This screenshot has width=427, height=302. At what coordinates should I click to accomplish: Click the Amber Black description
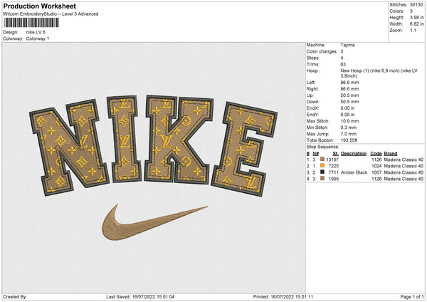point(354,172)
